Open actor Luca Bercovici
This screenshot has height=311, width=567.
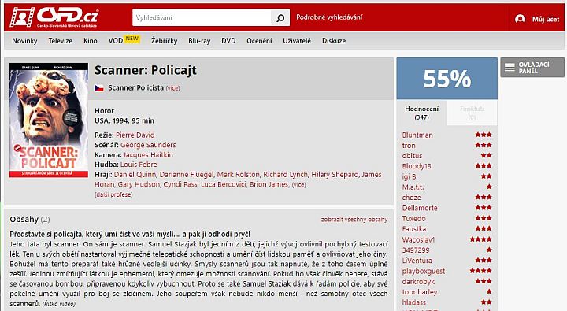tap(224, 184)
